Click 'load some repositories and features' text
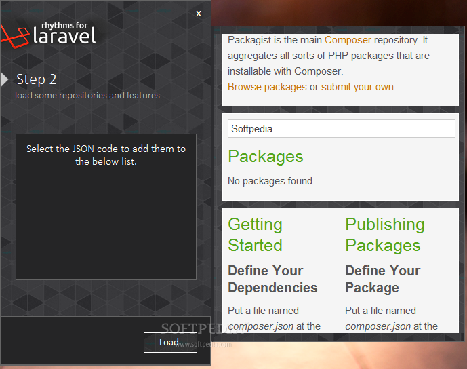This screenshot has height=369, width=467. (87, 96)
